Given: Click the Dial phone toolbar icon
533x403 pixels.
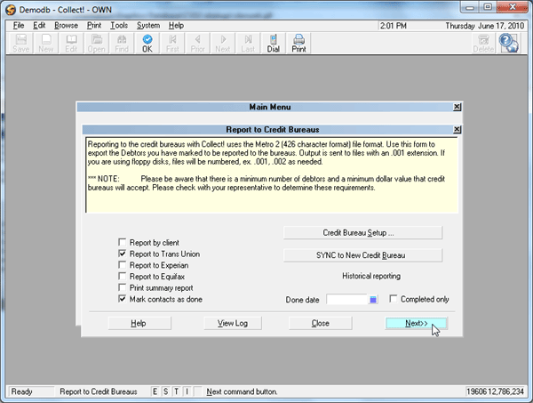Looking at the screenshot, I should click(x=274, y=44).
